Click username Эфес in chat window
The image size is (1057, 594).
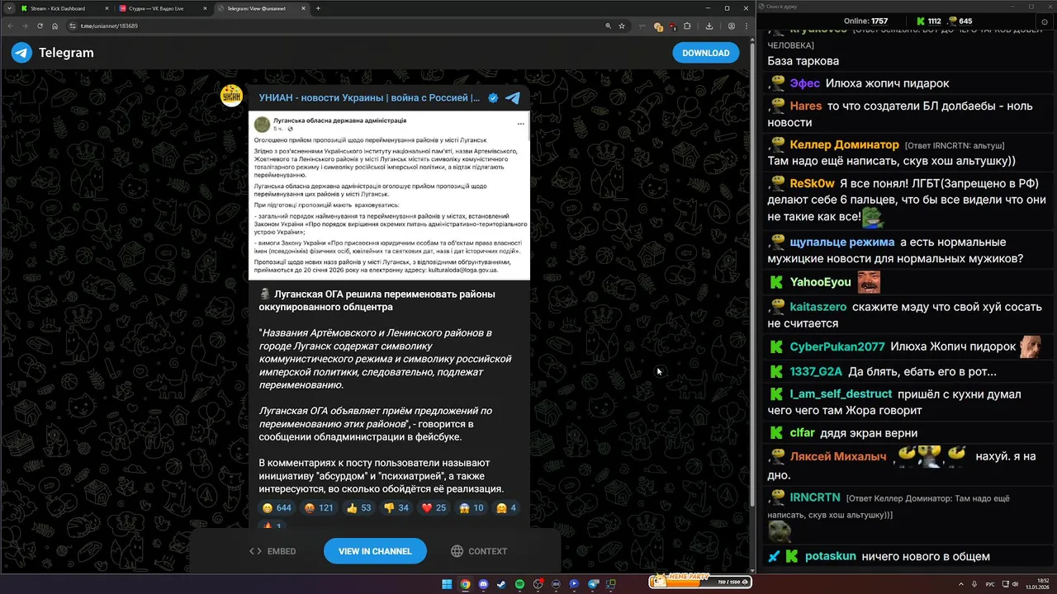805,83
